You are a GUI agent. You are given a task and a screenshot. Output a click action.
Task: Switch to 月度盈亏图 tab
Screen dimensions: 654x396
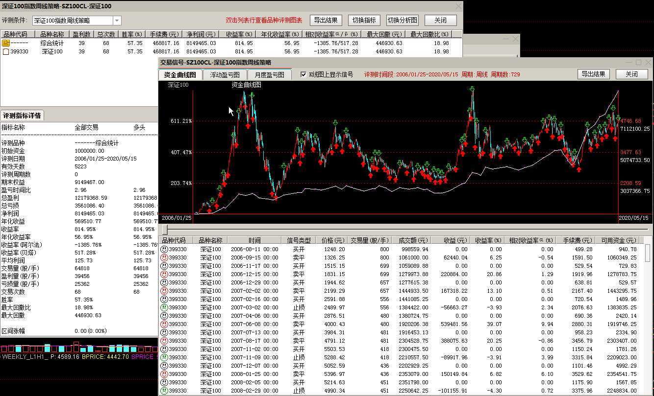point(269,74)
